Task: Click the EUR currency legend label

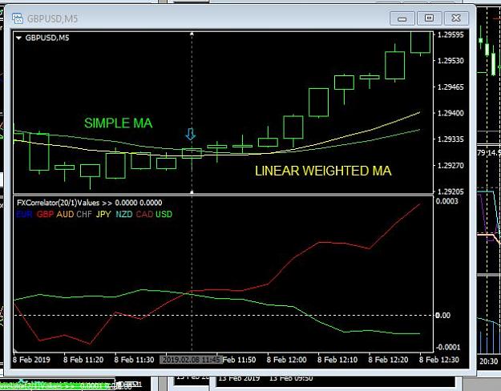Action: coord(24,214)
